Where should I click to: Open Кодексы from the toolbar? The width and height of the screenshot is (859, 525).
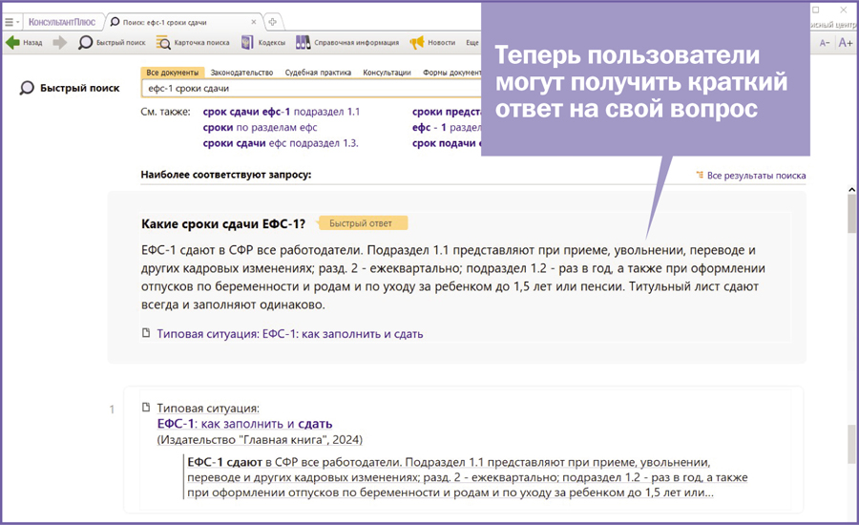click(263, 42)
